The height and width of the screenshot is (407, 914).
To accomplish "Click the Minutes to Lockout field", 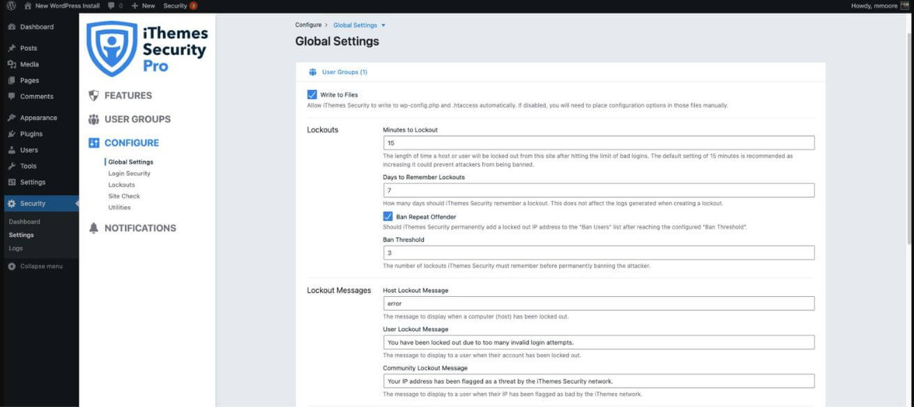I will click(599, 143).
